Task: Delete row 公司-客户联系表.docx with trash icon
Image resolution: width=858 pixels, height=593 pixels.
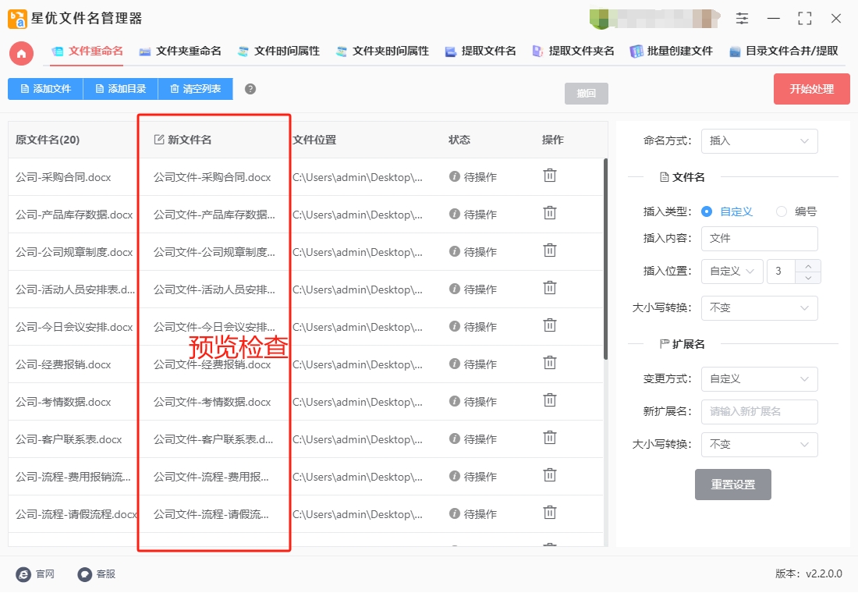Action: pyautogui.click(x=549, y=438)
